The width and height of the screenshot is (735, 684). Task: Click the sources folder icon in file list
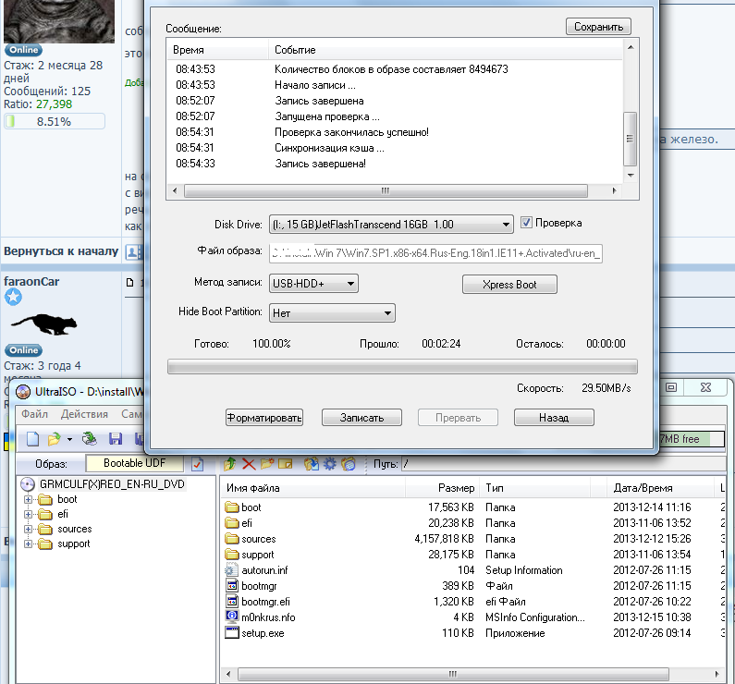click(x=231, y=539)
